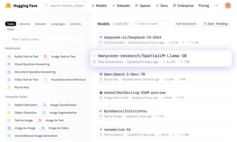Click the deepseek-ai organization avatar icon
This screenshot has height=142, width=237.
click(101, 37)
